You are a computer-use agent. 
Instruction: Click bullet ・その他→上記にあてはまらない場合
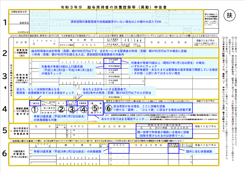pyautogui.click(x=156, y=73)
